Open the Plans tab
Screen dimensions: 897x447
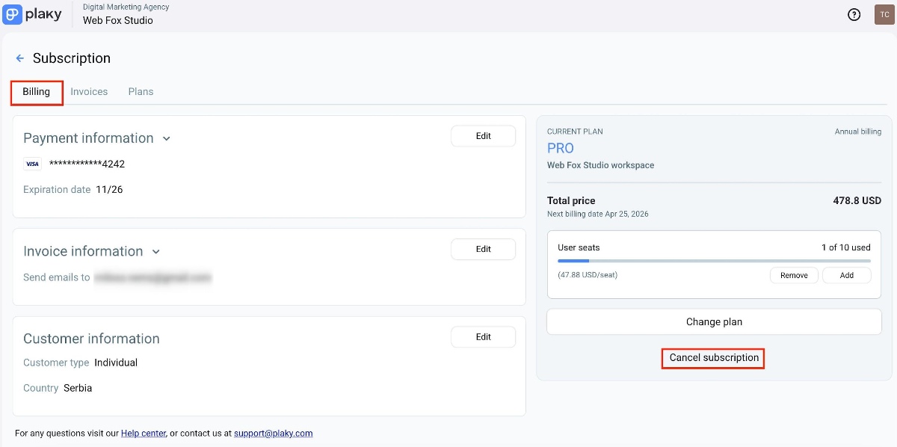(141, 92)
